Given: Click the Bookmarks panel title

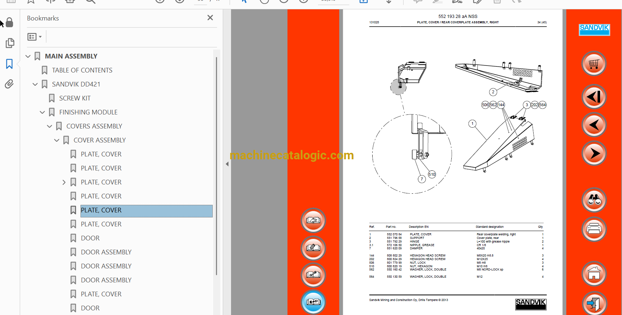Looking at the screenshot, I should (x=43, y=18).
